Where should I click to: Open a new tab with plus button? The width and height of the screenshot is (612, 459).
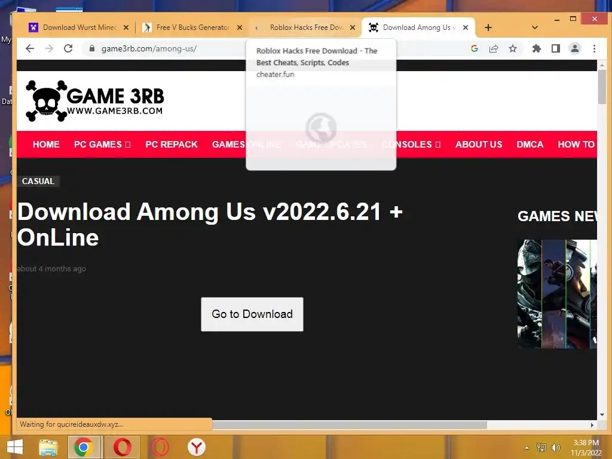(x=488, y=27)
